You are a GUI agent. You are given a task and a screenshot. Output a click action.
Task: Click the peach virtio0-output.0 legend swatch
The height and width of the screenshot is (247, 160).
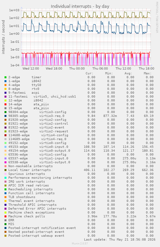coord(5,151)
